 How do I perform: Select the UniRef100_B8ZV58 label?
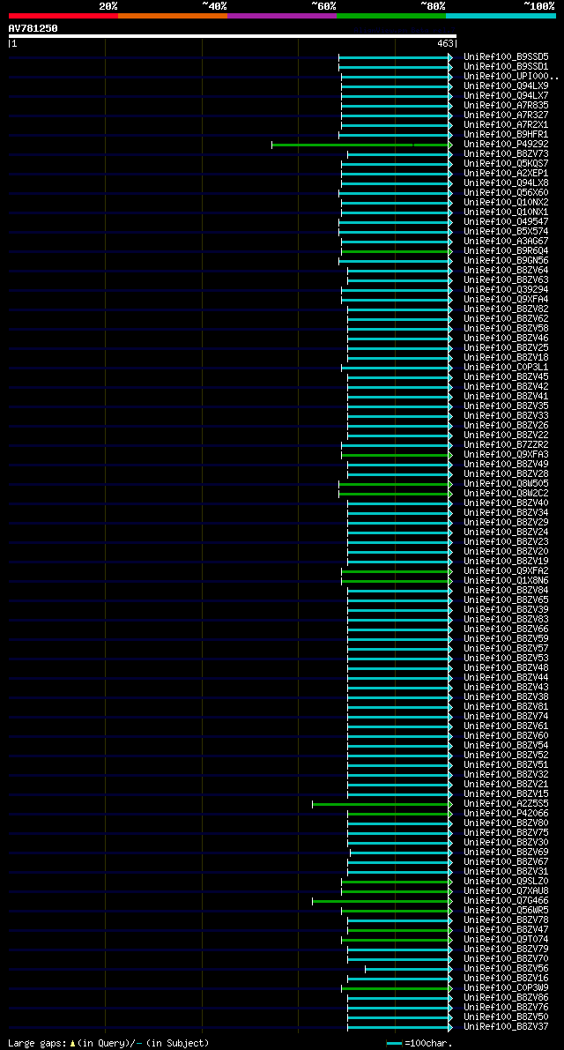pos(506,329)
